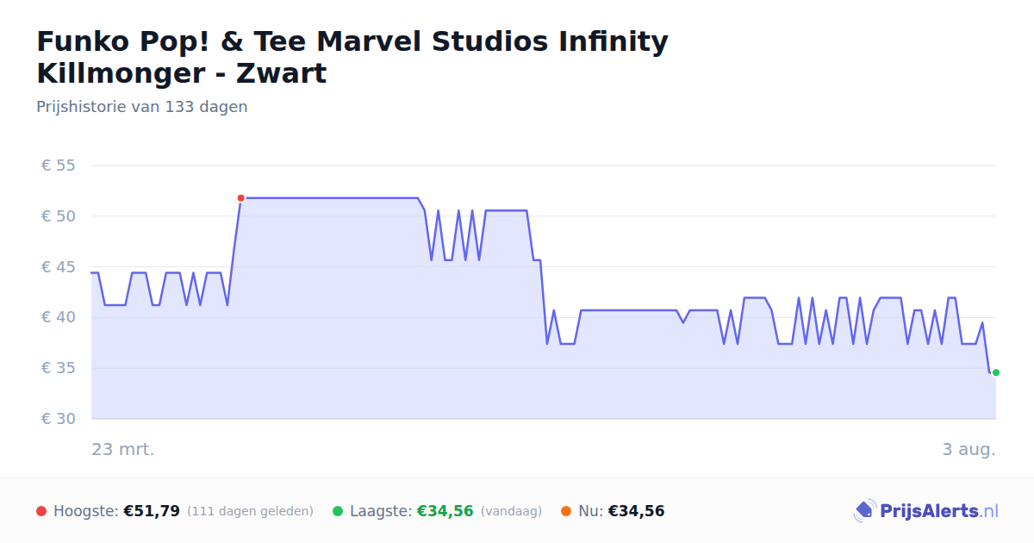The height and width of the screenshot is (543, 1034).
Task: Select the Laagste €34,56 value
Action: coord(445,511)
